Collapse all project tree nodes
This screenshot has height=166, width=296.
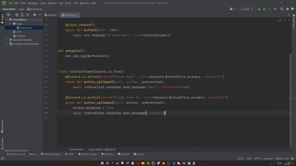(28, 15)
